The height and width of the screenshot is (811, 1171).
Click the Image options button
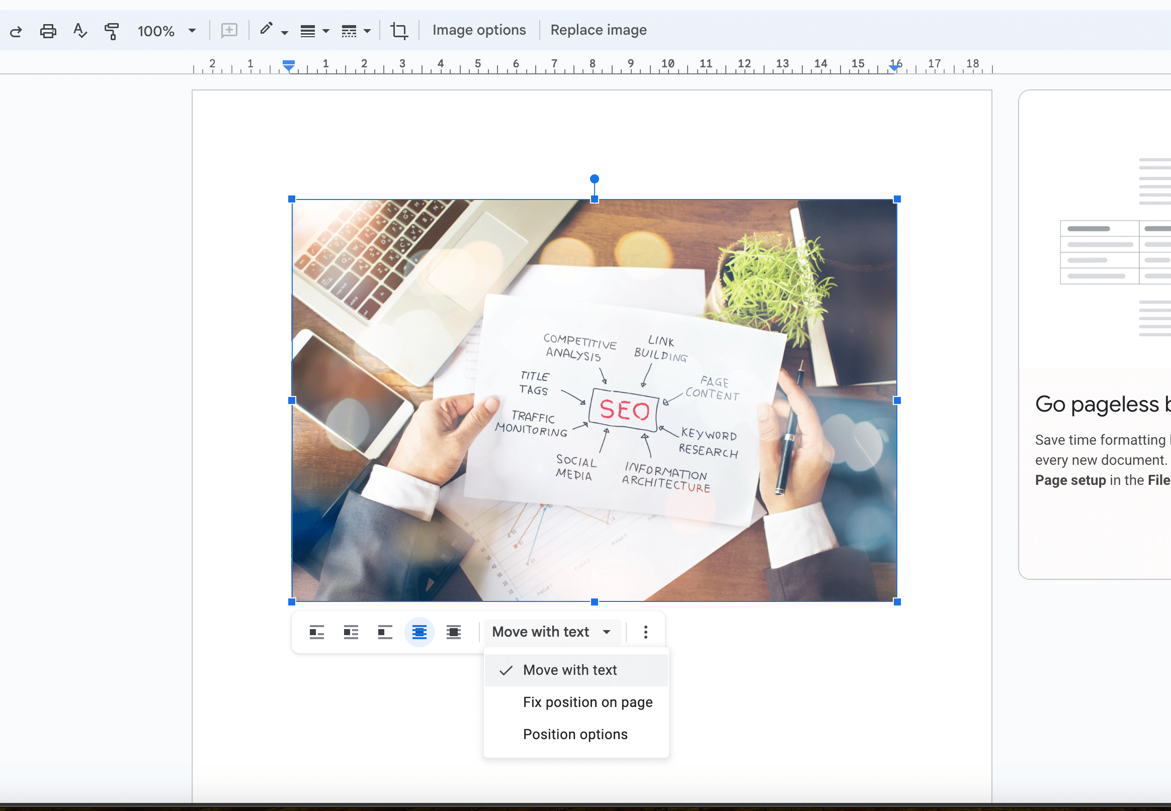tap(479, 30)
